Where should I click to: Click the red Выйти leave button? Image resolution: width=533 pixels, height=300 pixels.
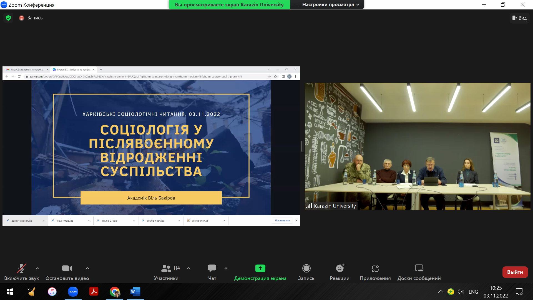pyautogui.click(x=515, y=272)
